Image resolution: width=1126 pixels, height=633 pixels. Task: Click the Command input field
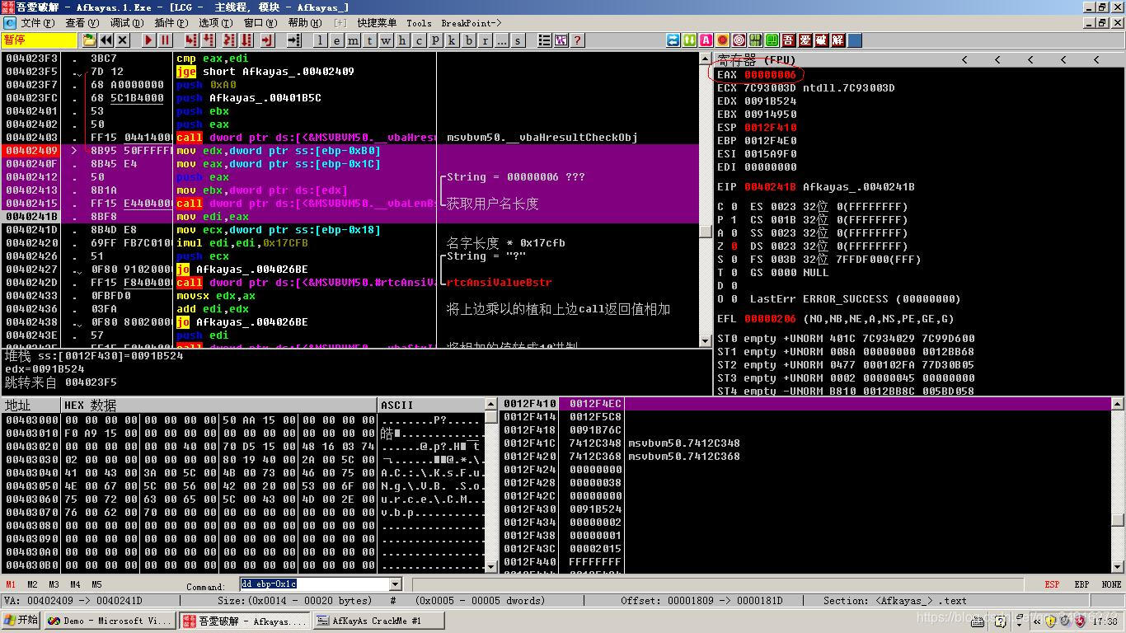tap(314, 584)
